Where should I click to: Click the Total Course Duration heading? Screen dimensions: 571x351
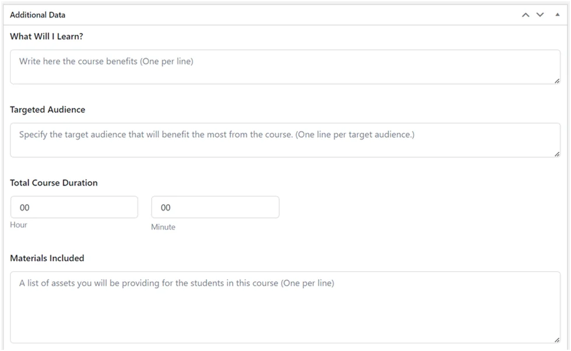54,182
